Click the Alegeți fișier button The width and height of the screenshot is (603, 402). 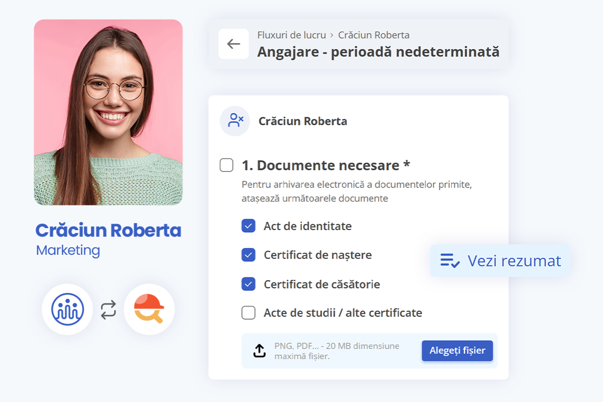point(457,351)
